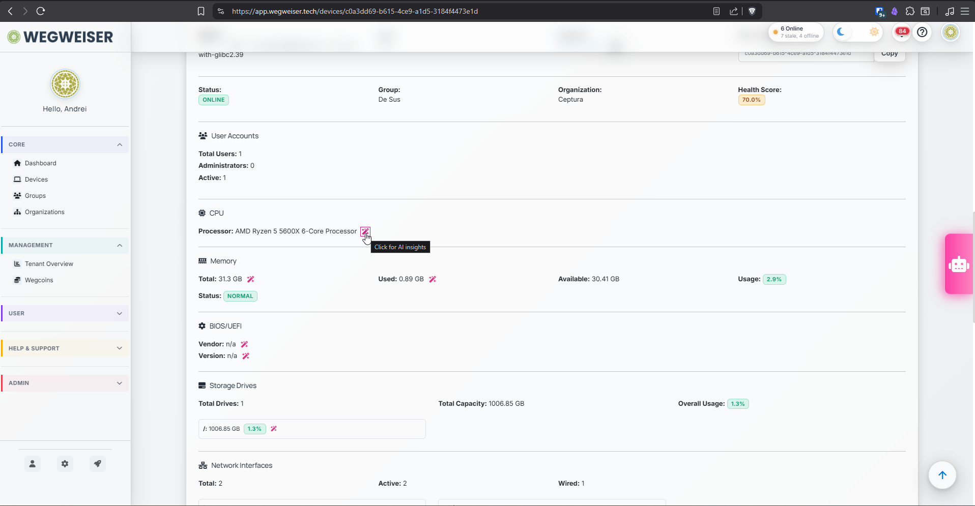The height and width of the screenshot is (506, 975).
Task: Click the notifications badge showing 84
Action: click(902, 32)
